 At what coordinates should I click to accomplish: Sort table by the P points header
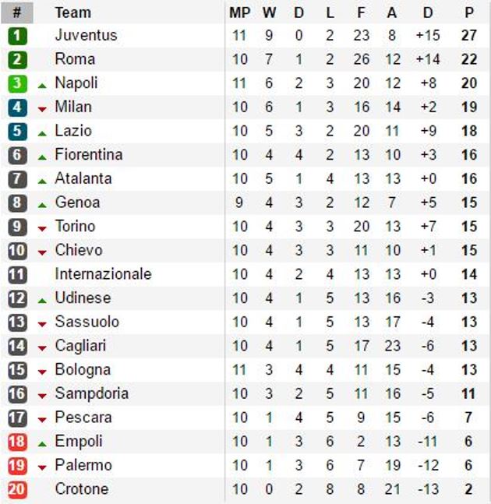[468, 12]
